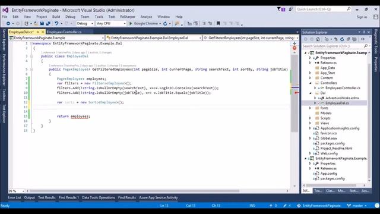Open the Debug menu
The height and width of the screenshot is (214, 380).
point(70,17)
